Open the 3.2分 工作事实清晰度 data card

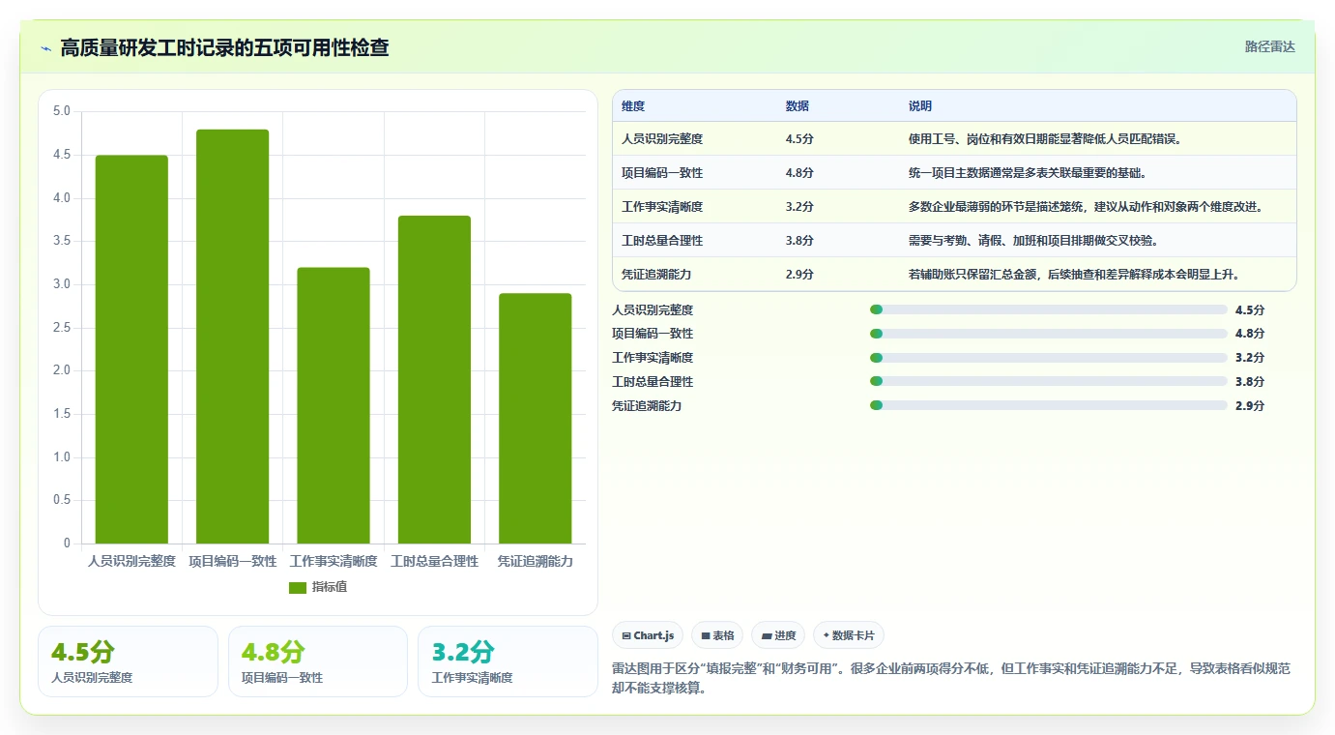(508, 661)
